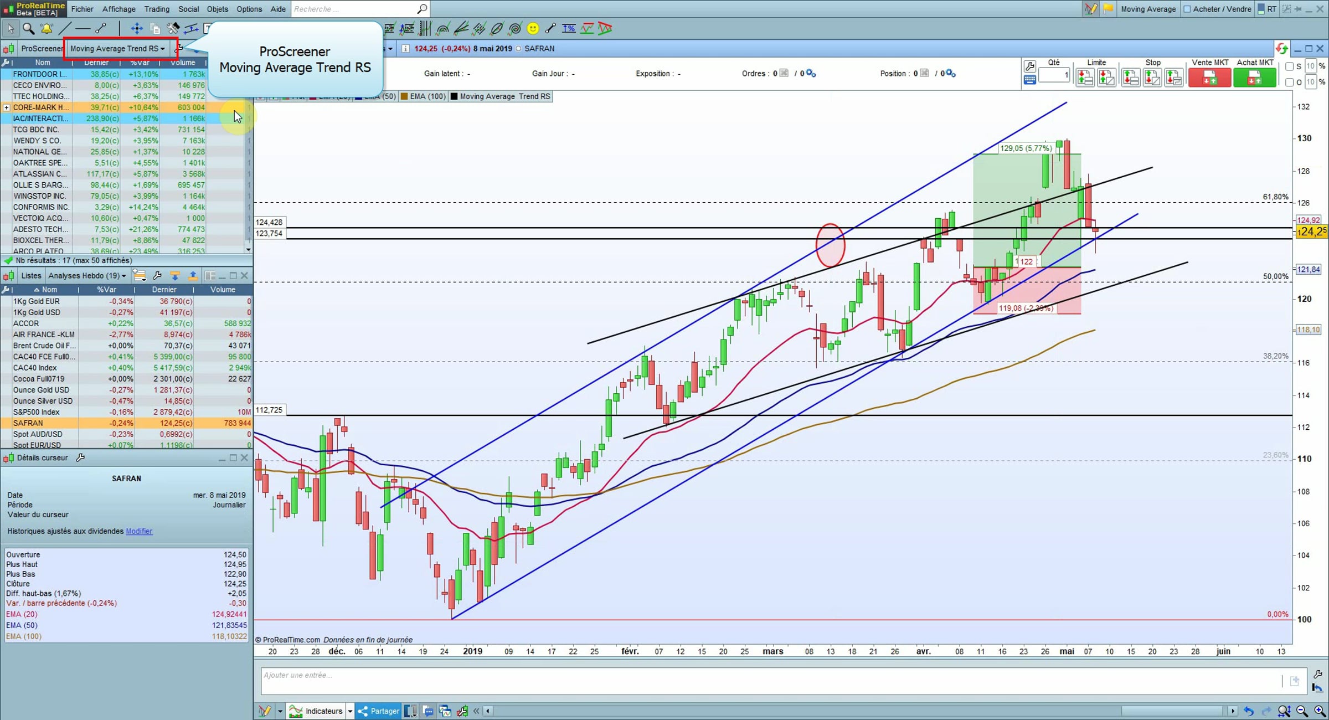The width and height of the screenshot is (1329, 720).
Task: Tick the O percent checkbox
Action: point(1290,82)
